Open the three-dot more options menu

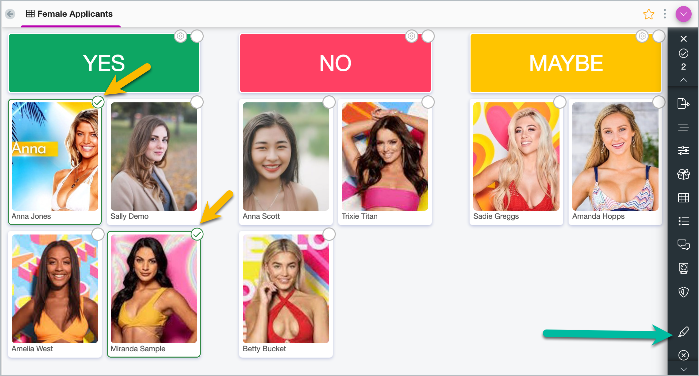tap(665, 14)
